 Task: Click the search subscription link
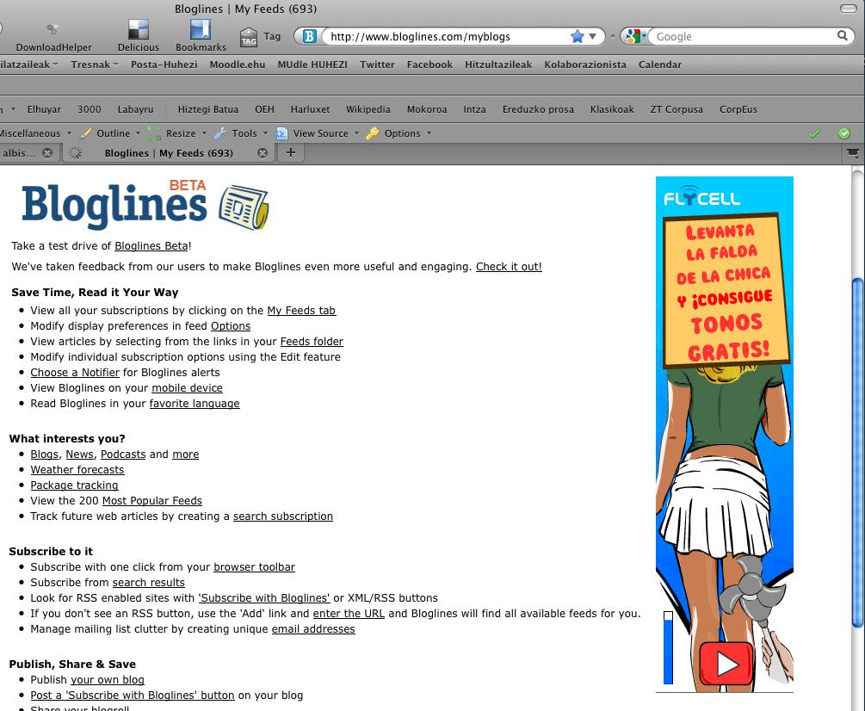tap(282, 516)
